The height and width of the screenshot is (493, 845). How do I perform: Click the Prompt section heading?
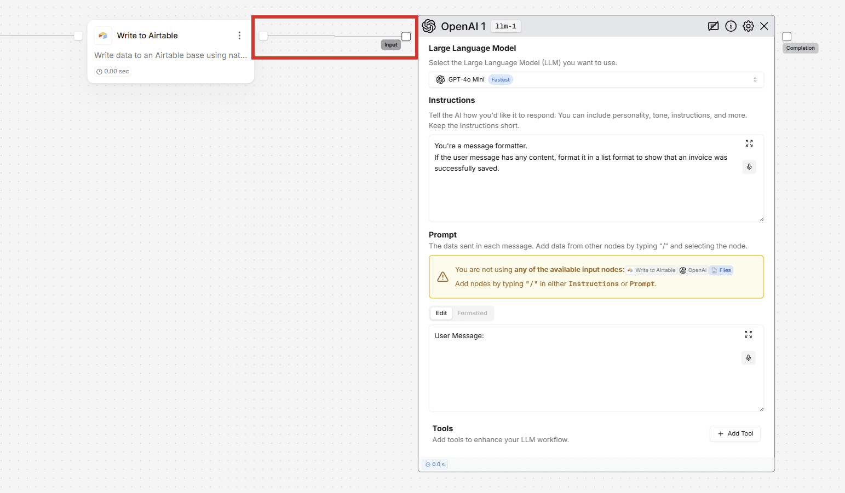click(x=442, y=235)
